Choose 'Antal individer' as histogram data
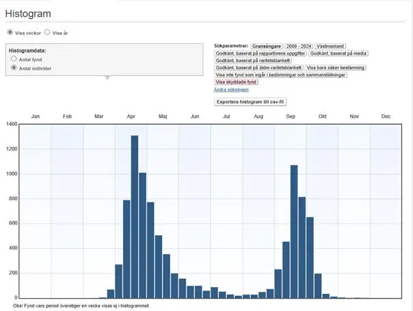Image resolution: width=413 pixels, height=311 pixels. tap(14, 68)
